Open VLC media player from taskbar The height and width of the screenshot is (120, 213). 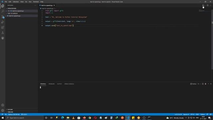tap(73, 118)
